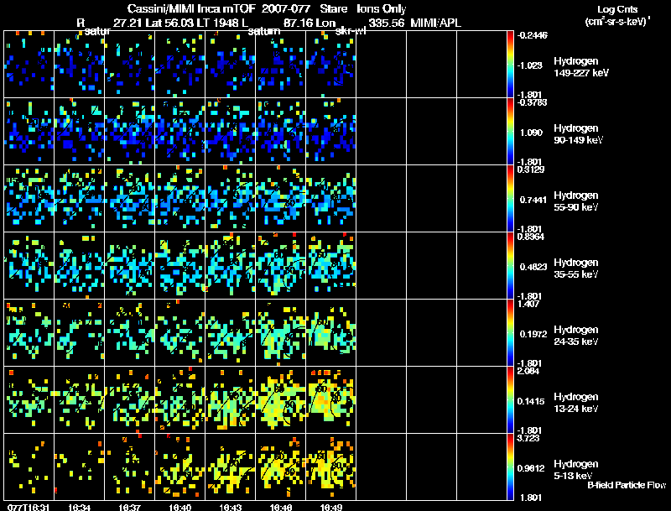This screenshot has height=511, width=671.
Task: Click the '16:34' time label
Action: 79,508
